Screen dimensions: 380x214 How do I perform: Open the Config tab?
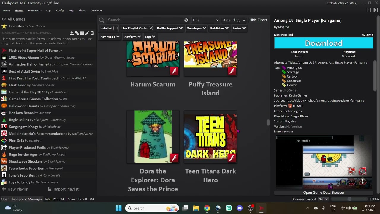pyautogui.click(x=60, y=10)
